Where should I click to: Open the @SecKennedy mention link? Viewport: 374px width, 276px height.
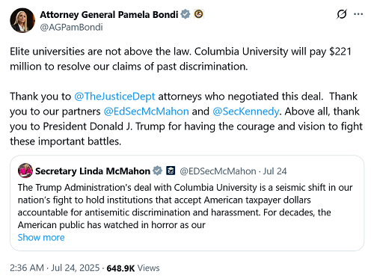(x=245, y=111)
